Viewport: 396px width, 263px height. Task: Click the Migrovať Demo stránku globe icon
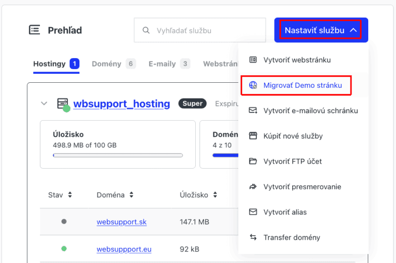[253, 85]
